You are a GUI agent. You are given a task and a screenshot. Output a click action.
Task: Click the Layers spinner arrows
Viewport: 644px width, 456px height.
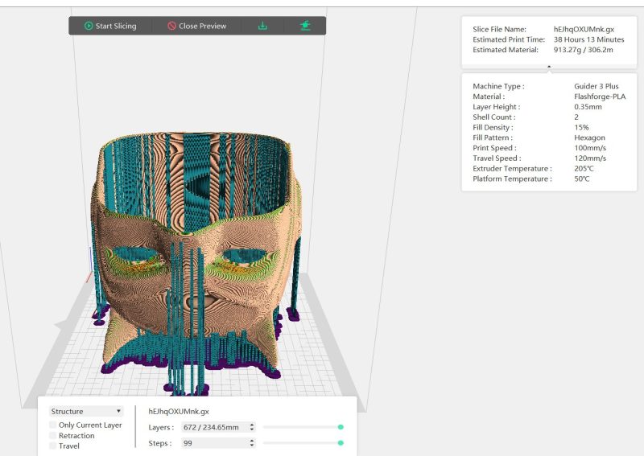click(x=252, y=427)
